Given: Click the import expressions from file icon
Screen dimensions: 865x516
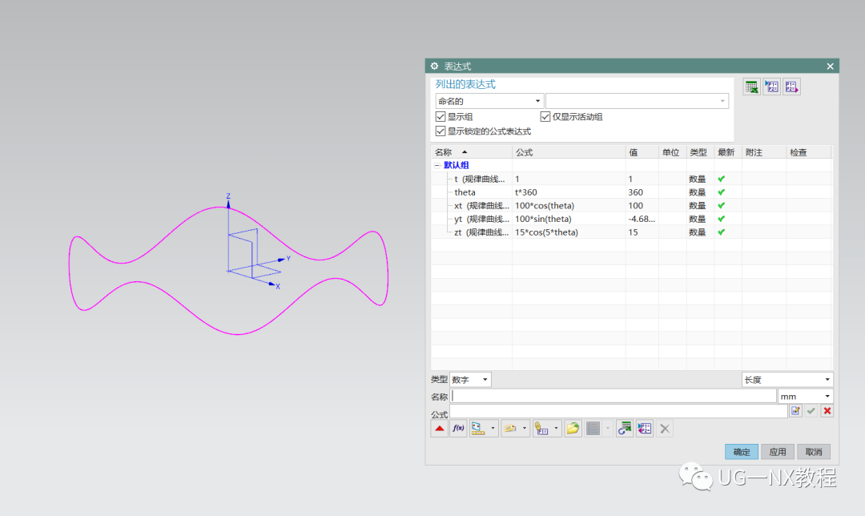Looking at the screenshot, I should pyautogui.click(x=772, y=87).
